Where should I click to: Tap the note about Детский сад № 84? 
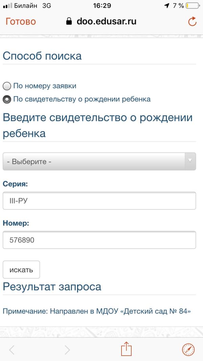point(97,311)
